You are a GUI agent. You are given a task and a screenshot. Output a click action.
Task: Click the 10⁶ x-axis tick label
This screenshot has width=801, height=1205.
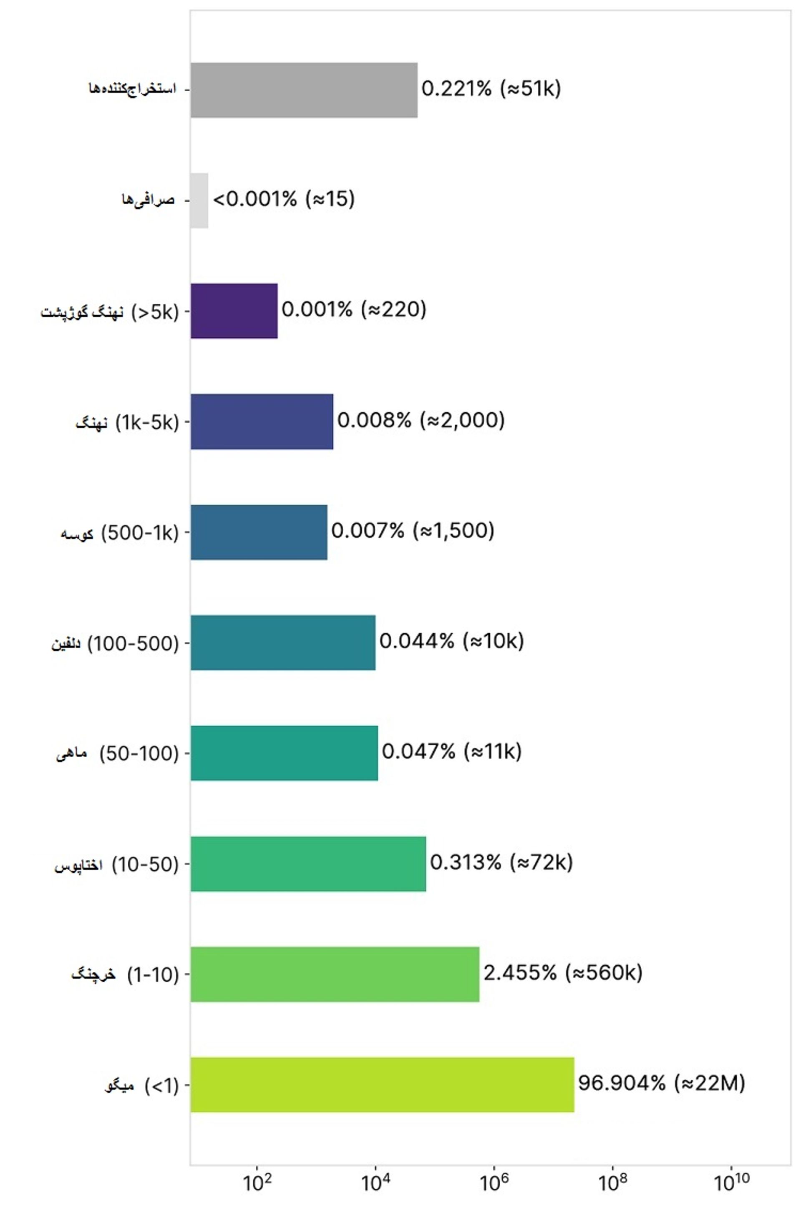pos(494,1182)
